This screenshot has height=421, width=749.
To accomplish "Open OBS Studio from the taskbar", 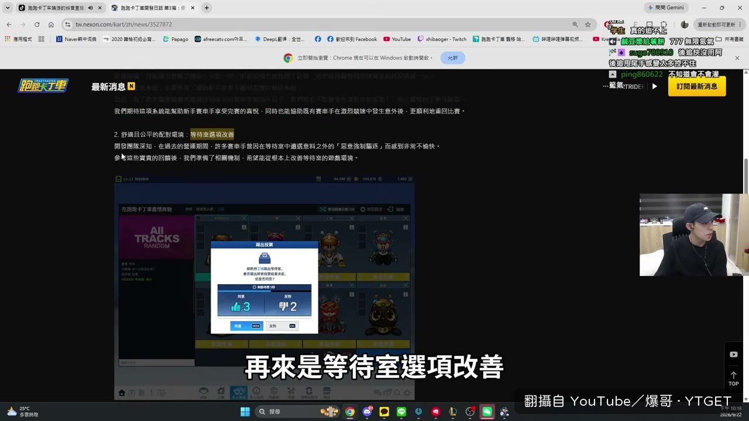I will [470, 412].
